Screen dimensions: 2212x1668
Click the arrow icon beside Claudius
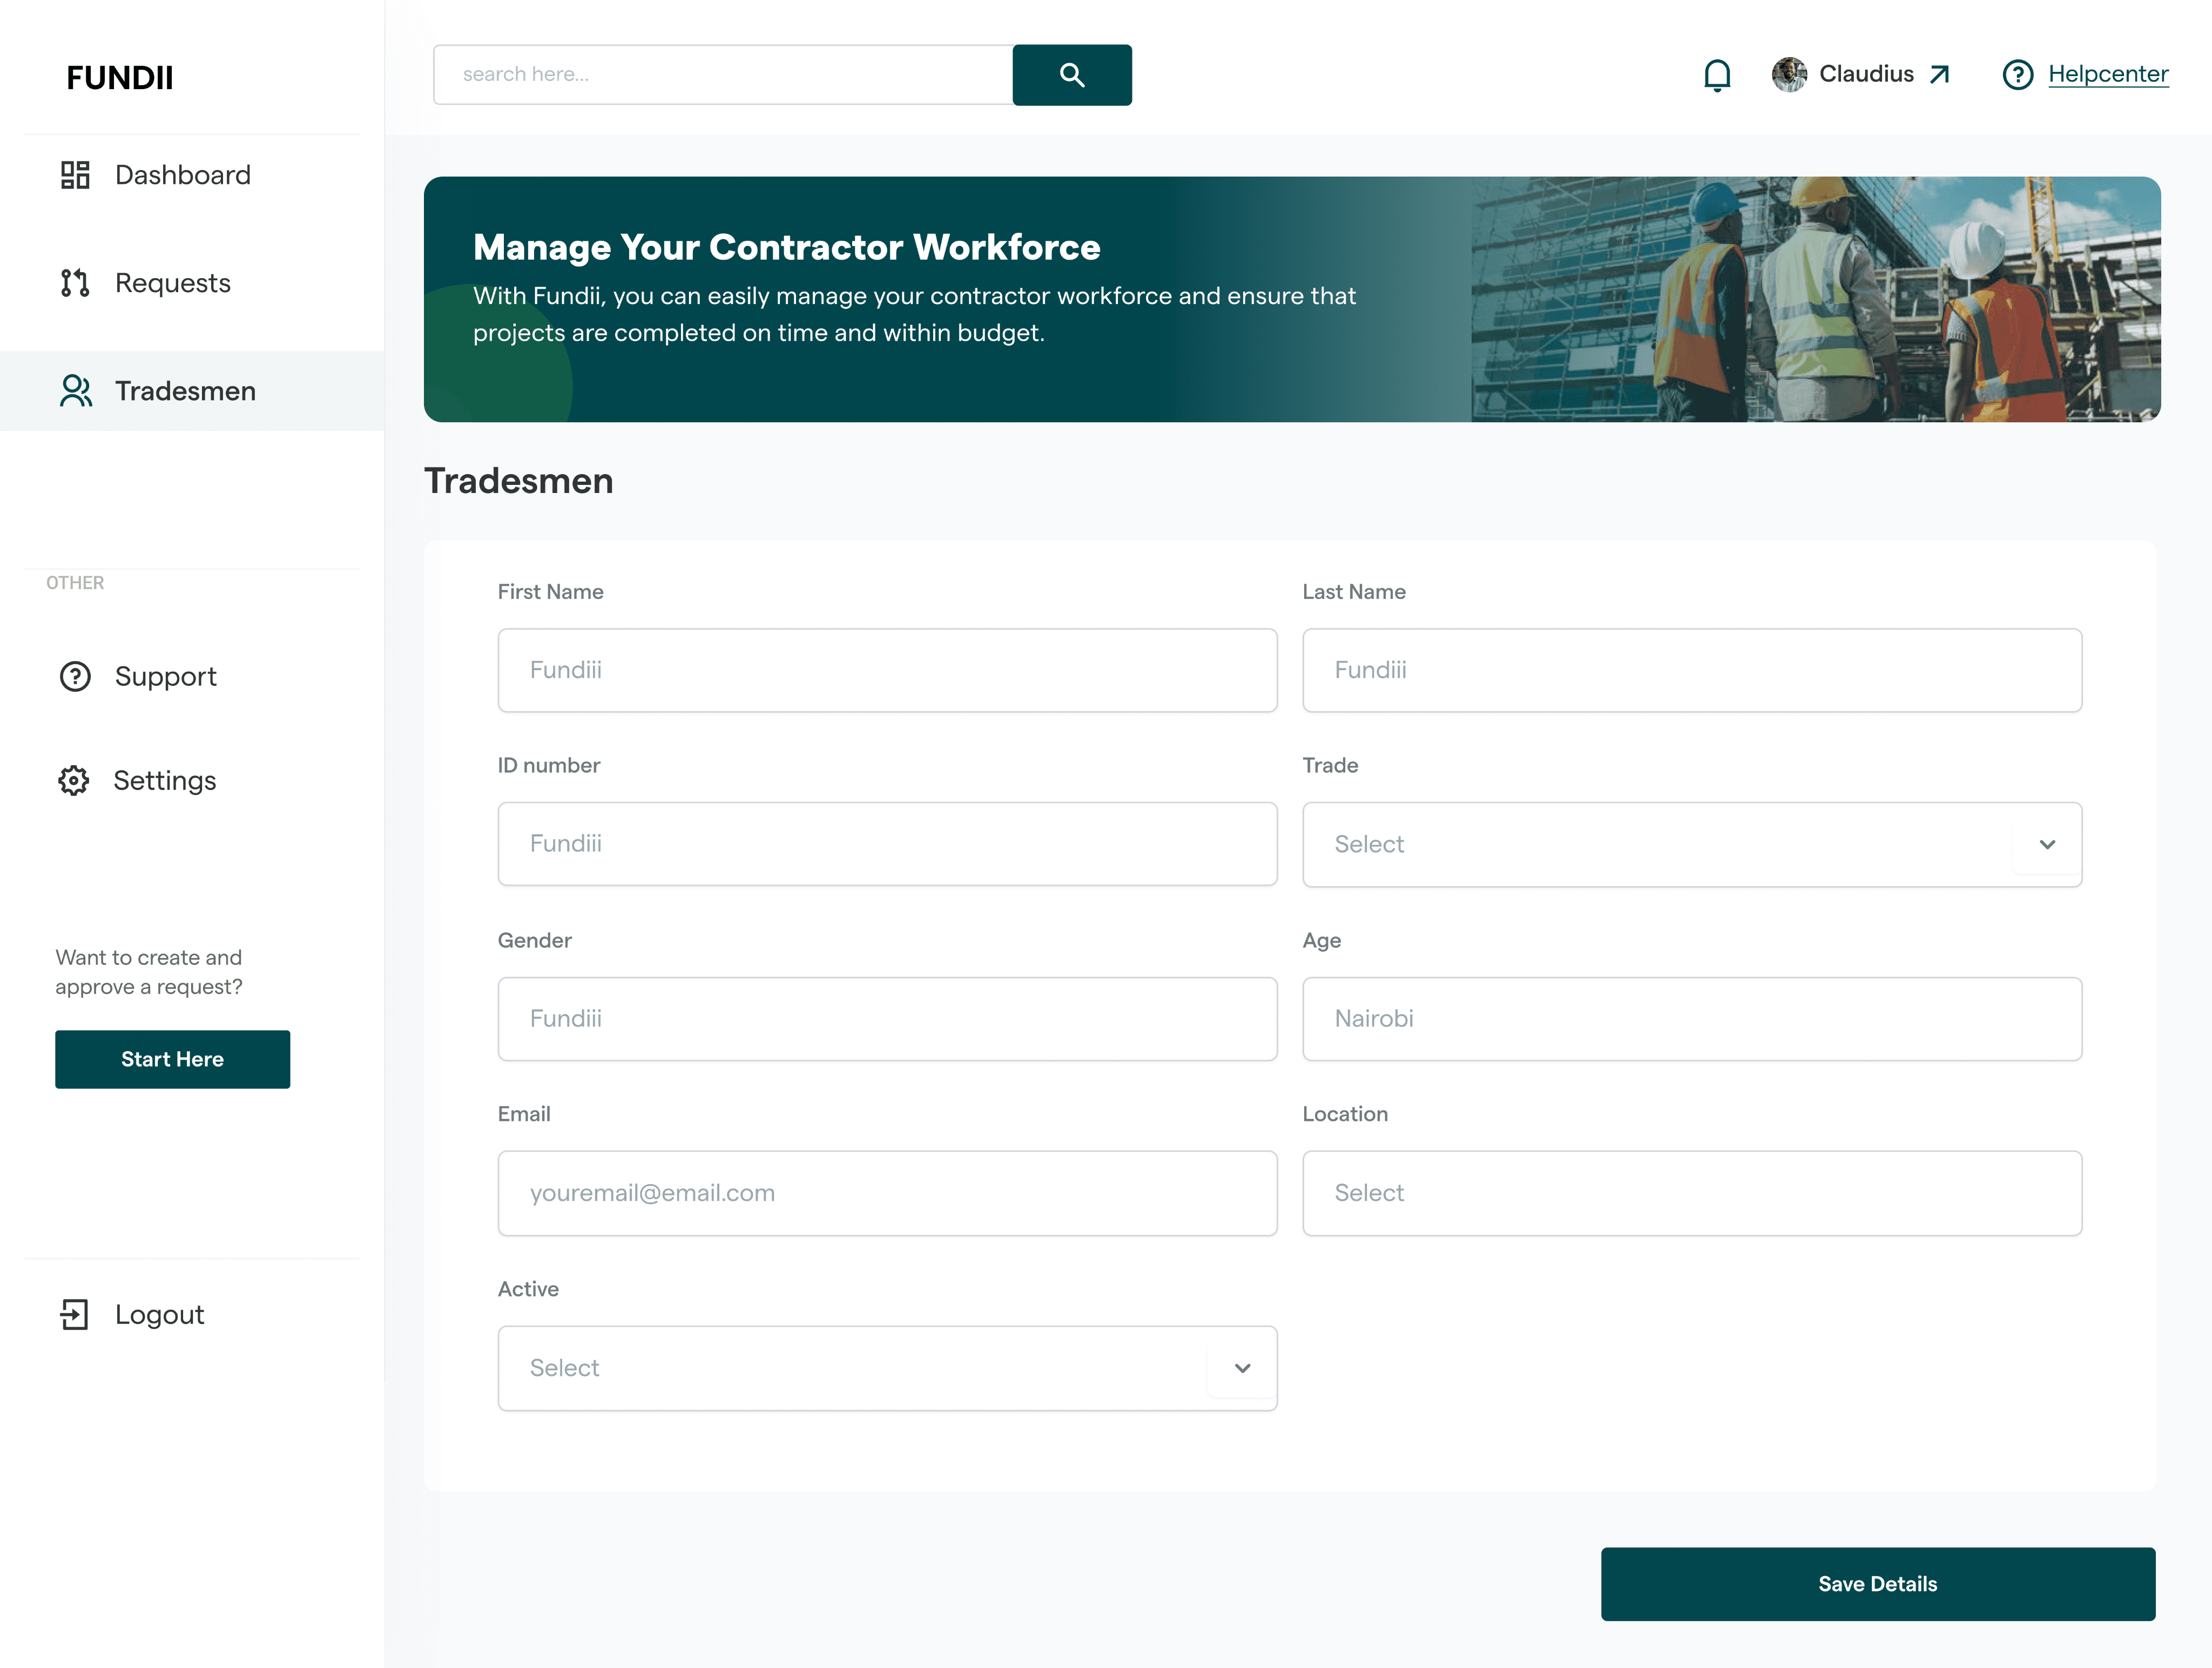[1940, 74]
